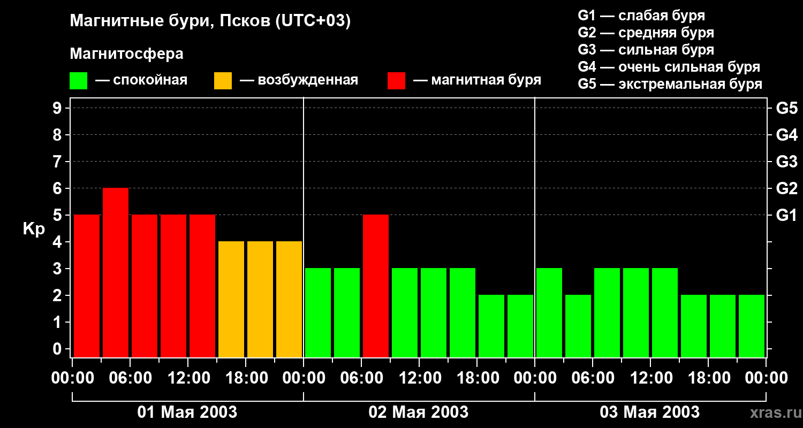This screenshot has width=803, height=428.
Task: Select the tallest red bar reaching Kp 6
Action: tap(116, 273)
